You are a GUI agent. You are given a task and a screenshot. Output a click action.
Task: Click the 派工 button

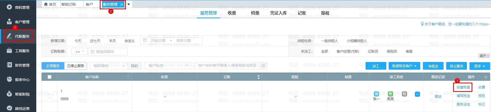pyautogui.click(x=376, y=66)
